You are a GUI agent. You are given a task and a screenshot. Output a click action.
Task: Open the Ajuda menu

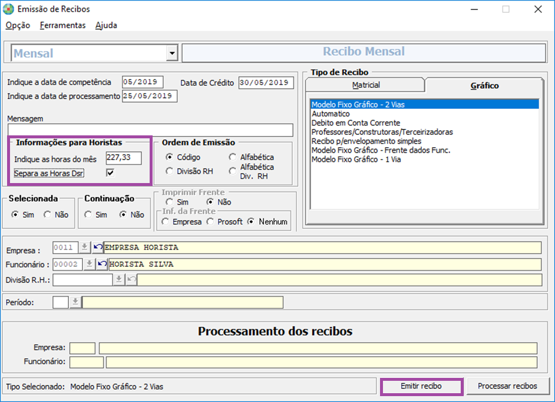pos(106,25)
